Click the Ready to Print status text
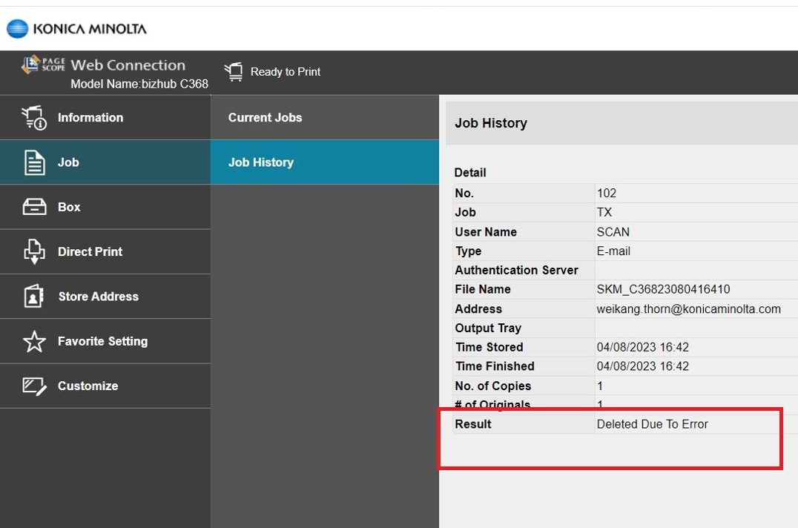The height and width of the screenshot is (528, 798). click(x=286, y=72)
